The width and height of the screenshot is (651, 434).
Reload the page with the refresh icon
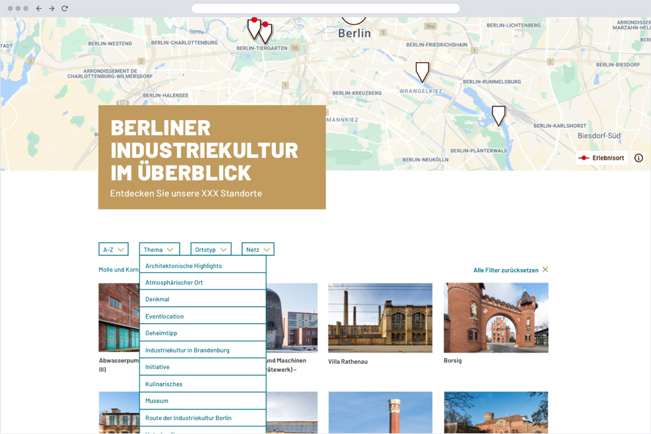tap(65, 8)
